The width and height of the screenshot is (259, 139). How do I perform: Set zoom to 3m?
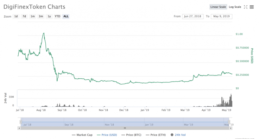(x=41, y=16)
